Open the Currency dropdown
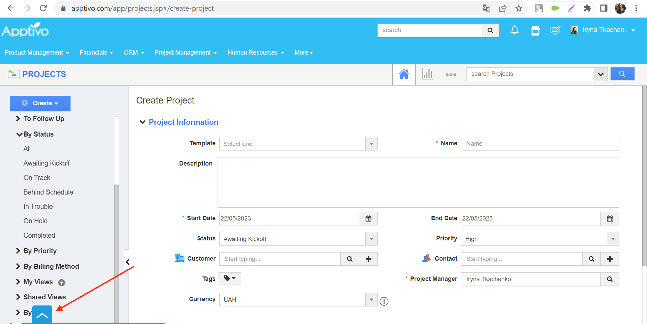Image resolution: width=647 pixels, height=324 pixels. click(x=299, y=299)
